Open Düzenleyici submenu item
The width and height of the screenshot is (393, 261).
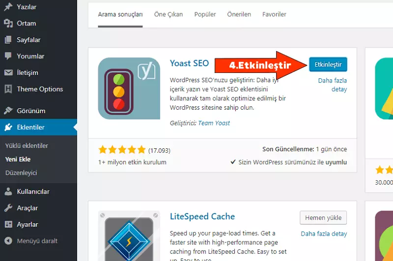coord(21,173)
